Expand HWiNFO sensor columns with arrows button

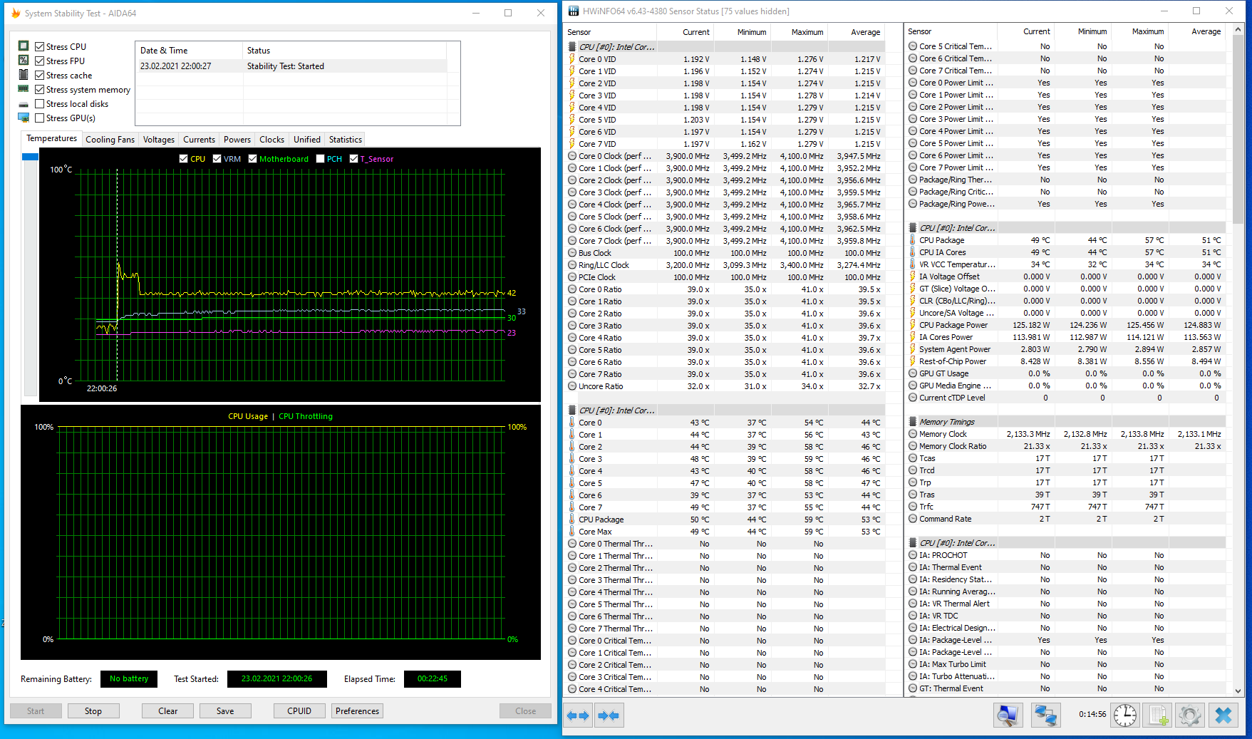pyautogui.click(x=579, y=715)
